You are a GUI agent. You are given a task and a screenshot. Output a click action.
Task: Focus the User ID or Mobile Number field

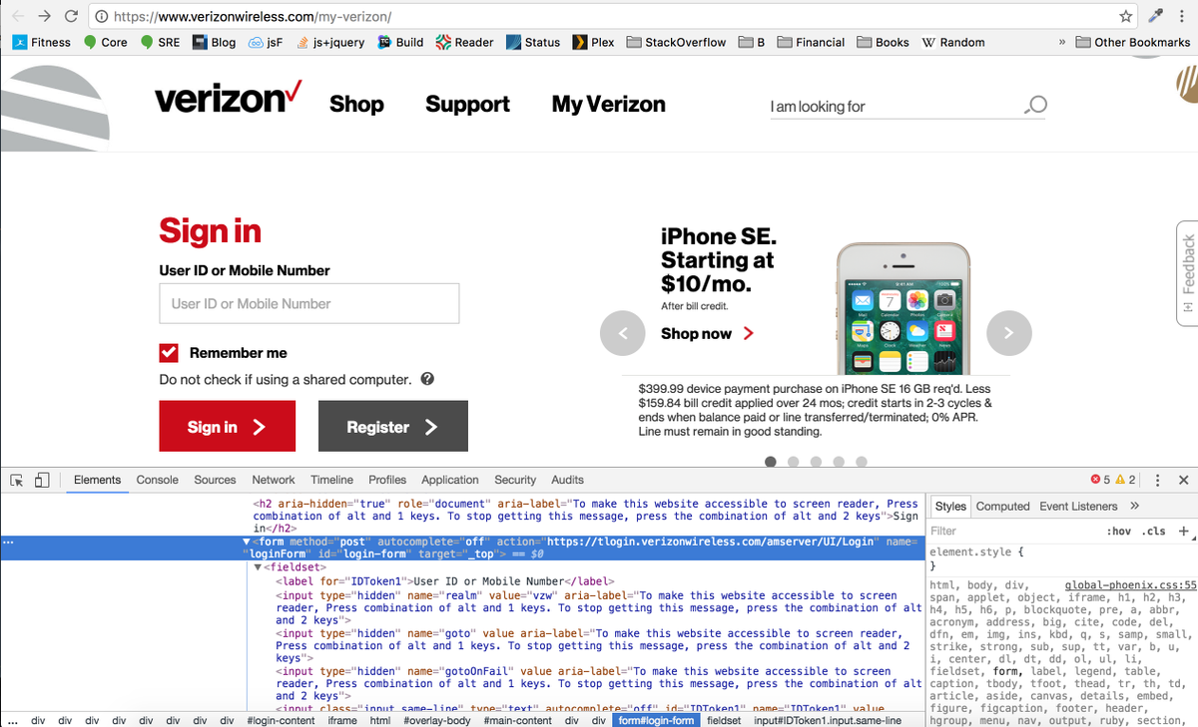click(x=308, y=303)
